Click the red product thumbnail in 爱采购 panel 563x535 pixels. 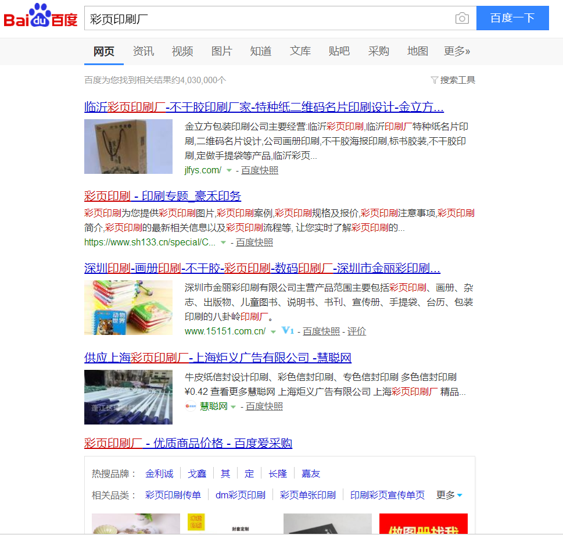click(424, 523)
